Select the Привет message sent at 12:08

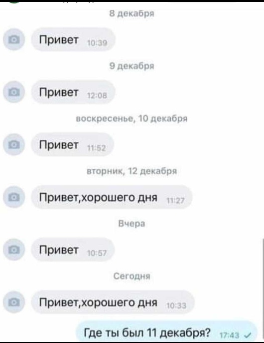click(73, 92)
